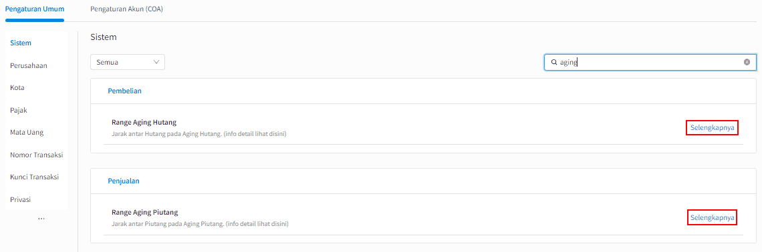Clear the aging search text icon
This screenshot has height=252, width=762.
(x=747, y=62)
